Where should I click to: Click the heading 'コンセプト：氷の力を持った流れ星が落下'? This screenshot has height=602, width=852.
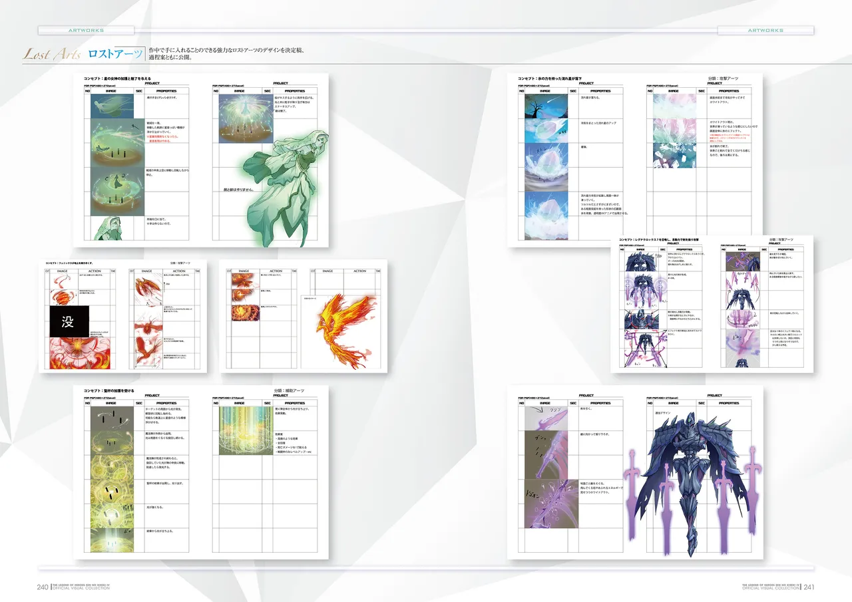550,78
